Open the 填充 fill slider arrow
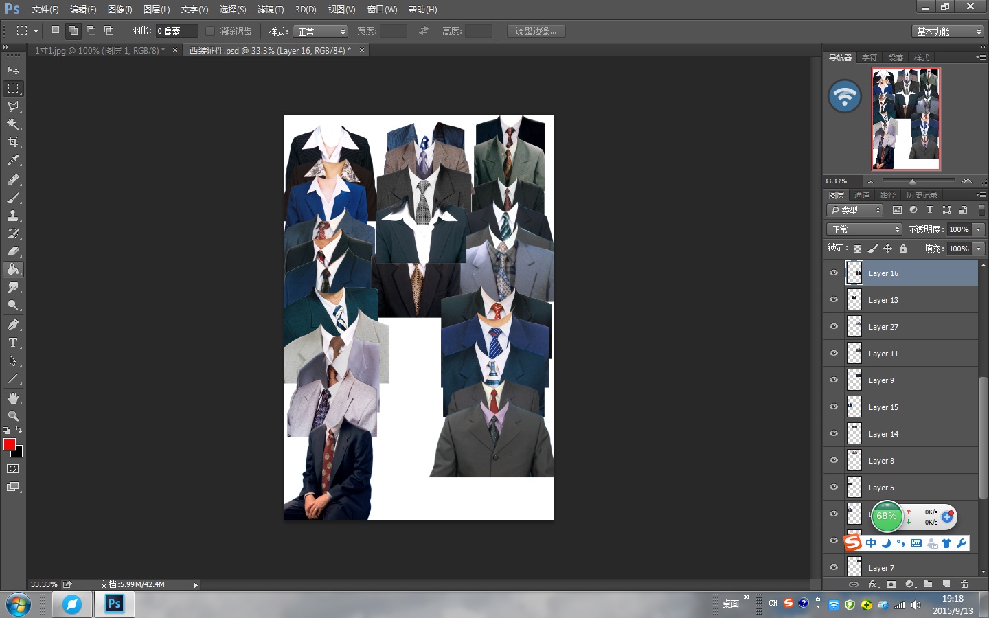The width and height of the screenshot is (989, 618). click(979, 249)
